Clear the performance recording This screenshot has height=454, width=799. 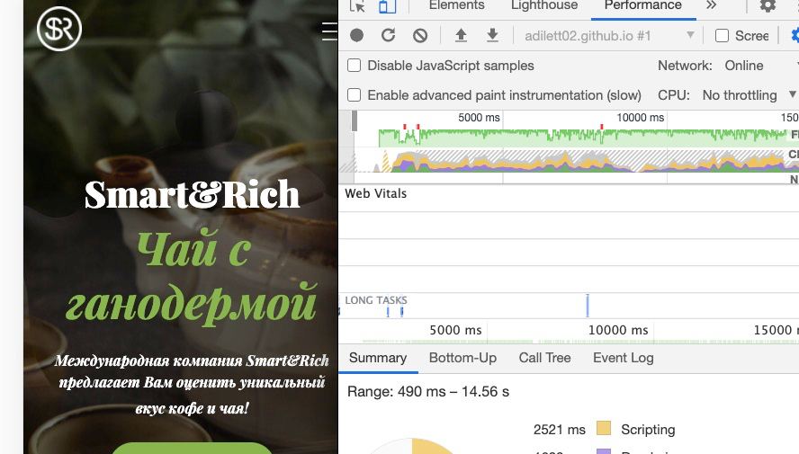[420, 36]
